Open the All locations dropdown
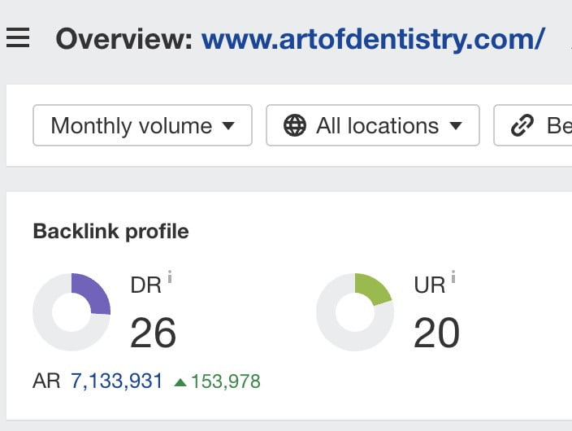The width and height of the screenshot is (572, 431). 372,125
